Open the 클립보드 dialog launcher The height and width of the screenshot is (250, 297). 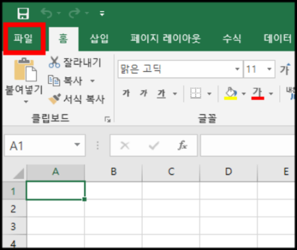[108, 120]
